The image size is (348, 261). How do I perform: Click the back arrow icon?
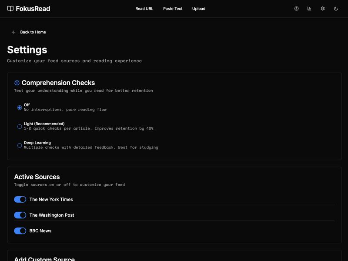[x=14, y=32]
